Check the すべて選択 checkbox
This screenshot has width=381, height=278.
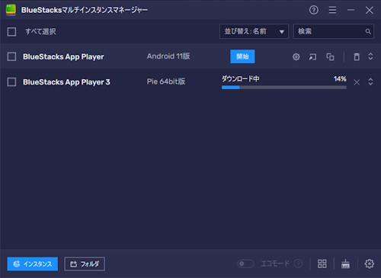pos(11,32)
